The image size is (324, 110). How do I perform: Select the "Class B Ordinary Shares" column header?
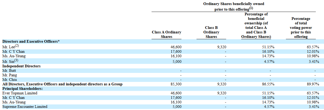pyautogui.click(x=211, y=32)
